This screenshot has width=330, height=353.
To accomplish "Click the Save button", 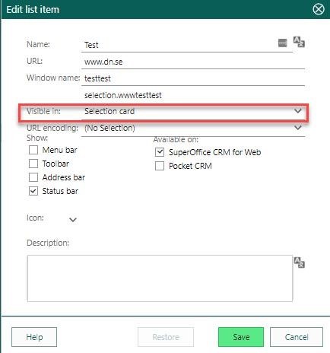I will click(241, 337).
